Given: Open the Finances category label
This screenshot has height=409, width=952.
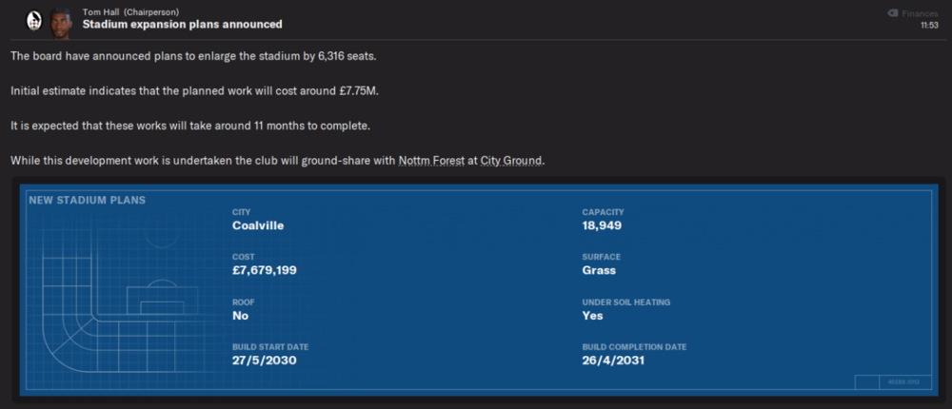Looking at the screenshot, I should pos(920,13).
